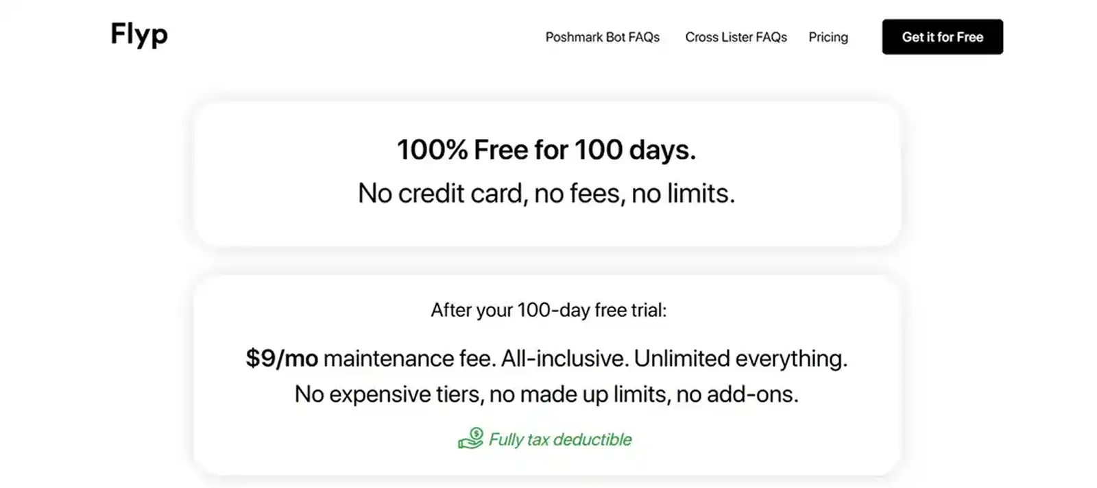Select Pricing in the navigation

click(828, 37)
